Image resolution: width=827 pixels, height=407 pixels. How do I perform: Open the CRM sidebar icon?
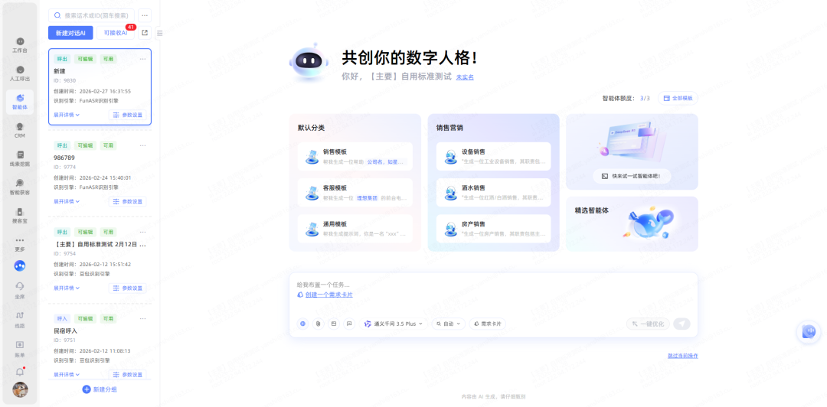point(20,130)
